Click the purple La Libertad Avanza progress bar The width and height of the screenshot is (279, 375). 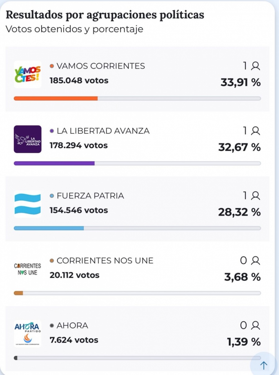(54, 163)
